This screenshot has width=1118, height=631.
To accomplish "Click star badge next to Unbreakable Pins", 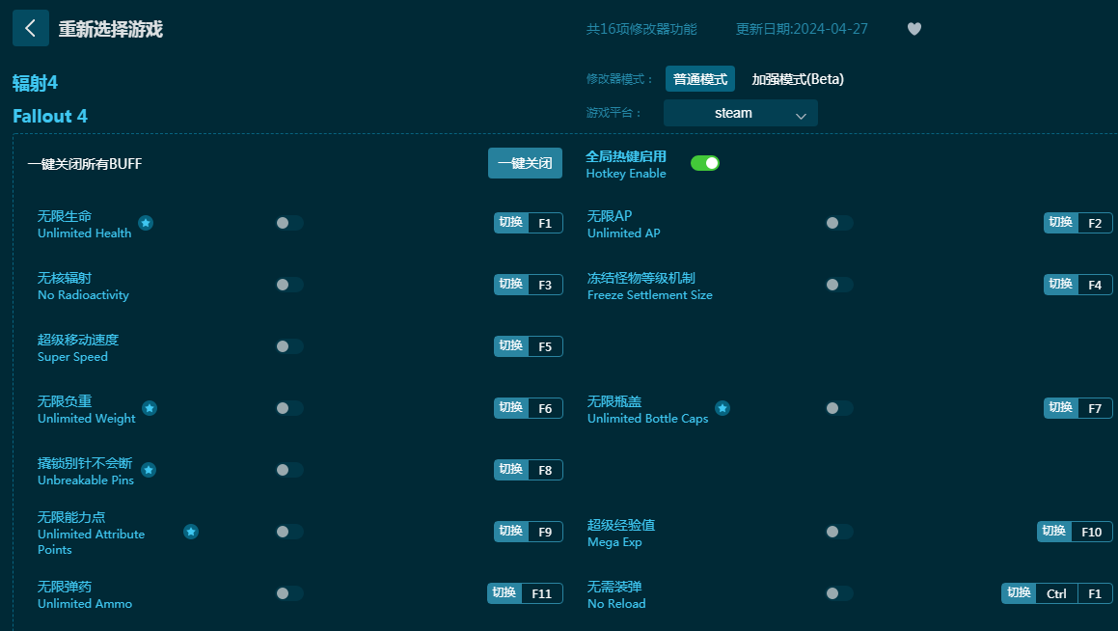I will [x=149, y=470].
